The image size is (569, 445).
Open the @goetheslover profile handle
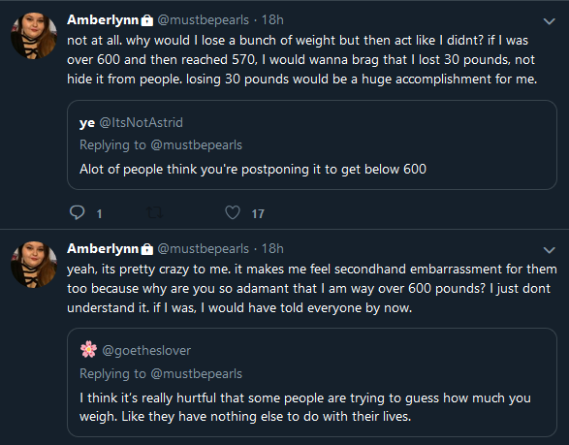[146, 351]
